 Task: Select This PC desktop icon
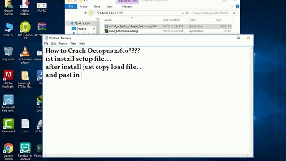click(8, 29)
